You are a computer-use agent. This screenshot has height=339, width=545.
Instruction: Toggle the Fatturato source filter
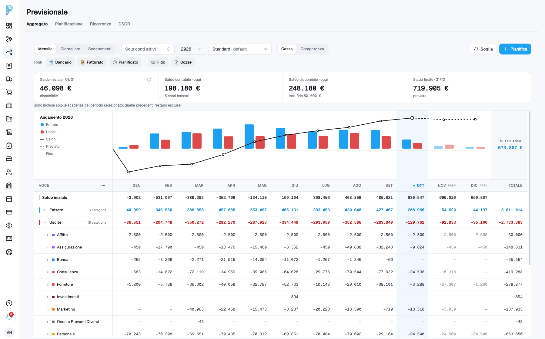(92, 62)
